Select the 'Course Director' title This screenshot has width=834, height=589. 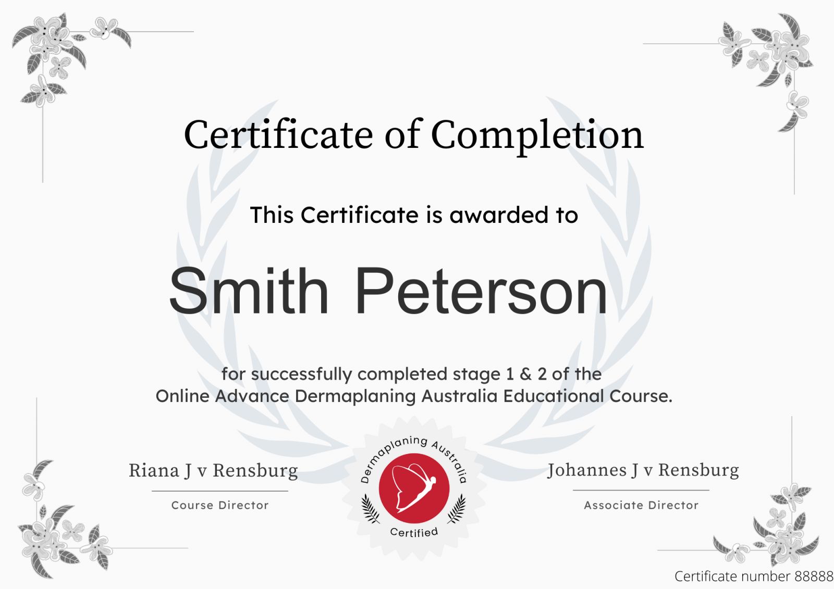point(220,505)
